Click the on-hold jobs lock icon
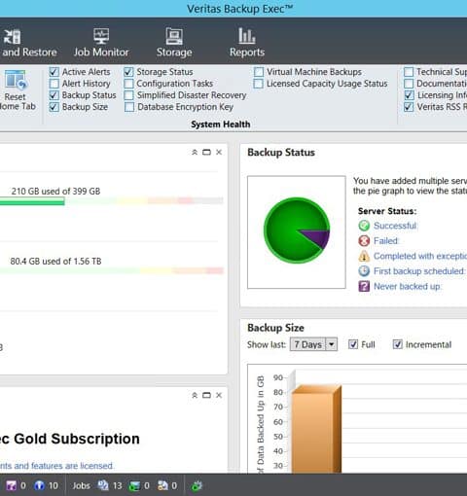 (162, 485)
